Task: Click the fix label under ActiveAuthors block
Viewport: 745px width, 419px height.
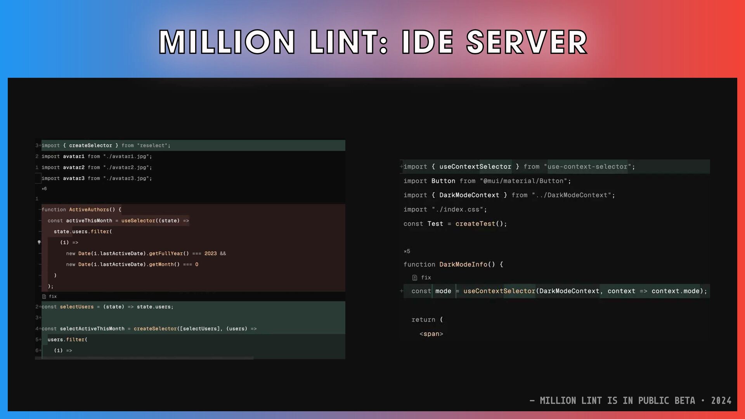Action: (53, 296)
